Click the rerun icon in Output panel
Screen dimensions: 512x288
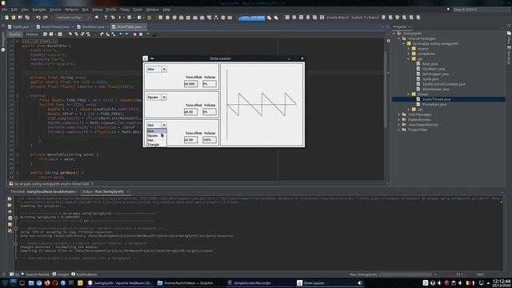(10, 198)
